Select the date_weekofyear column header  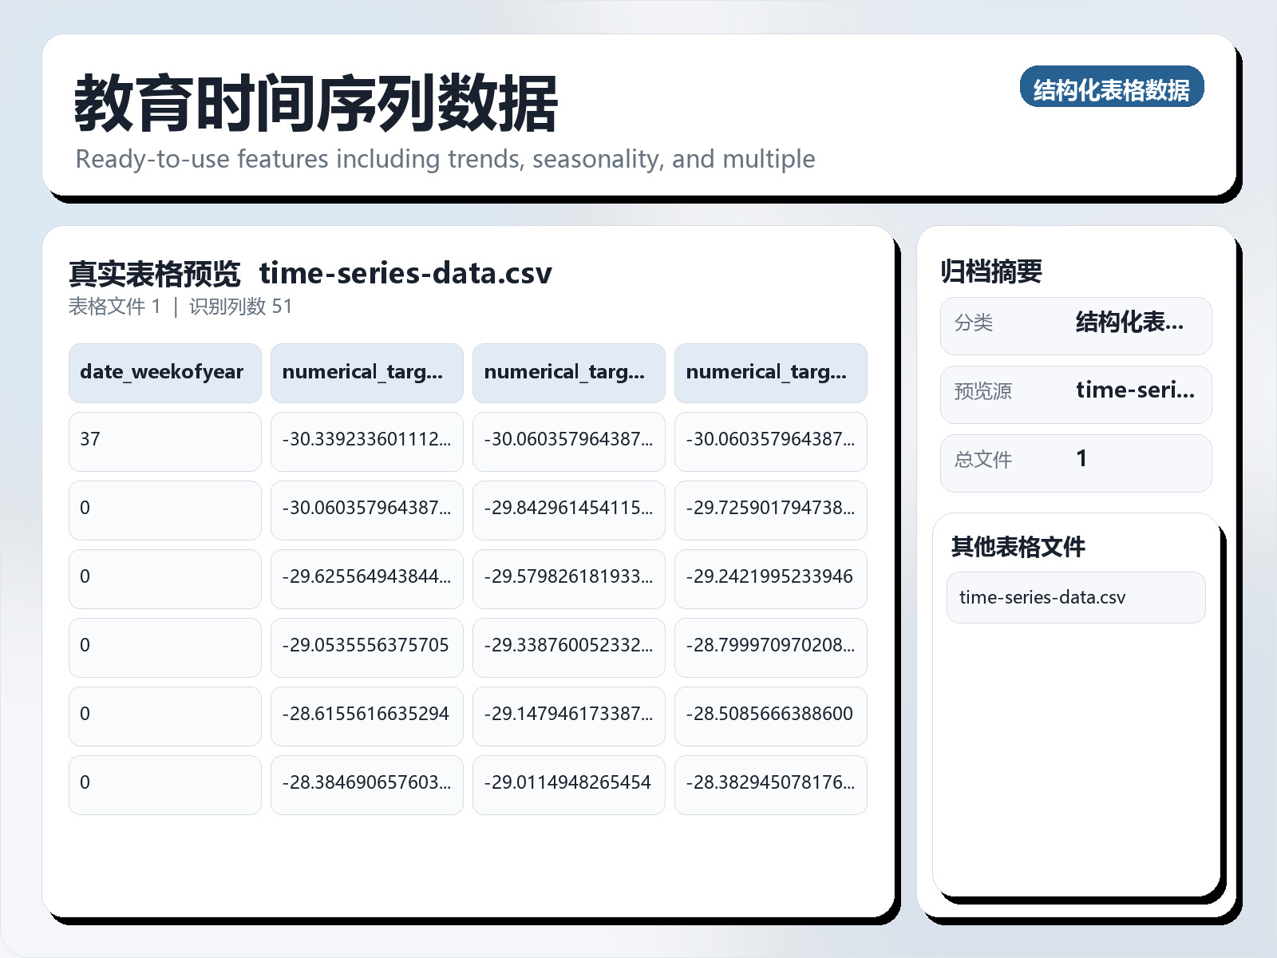point(164,373)
